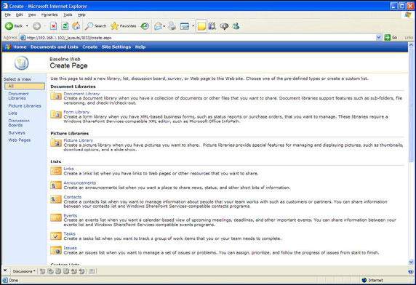This screenshot has width=416, height=285.
Task: Create a Tasks list
Action: (x=69, y=233)
